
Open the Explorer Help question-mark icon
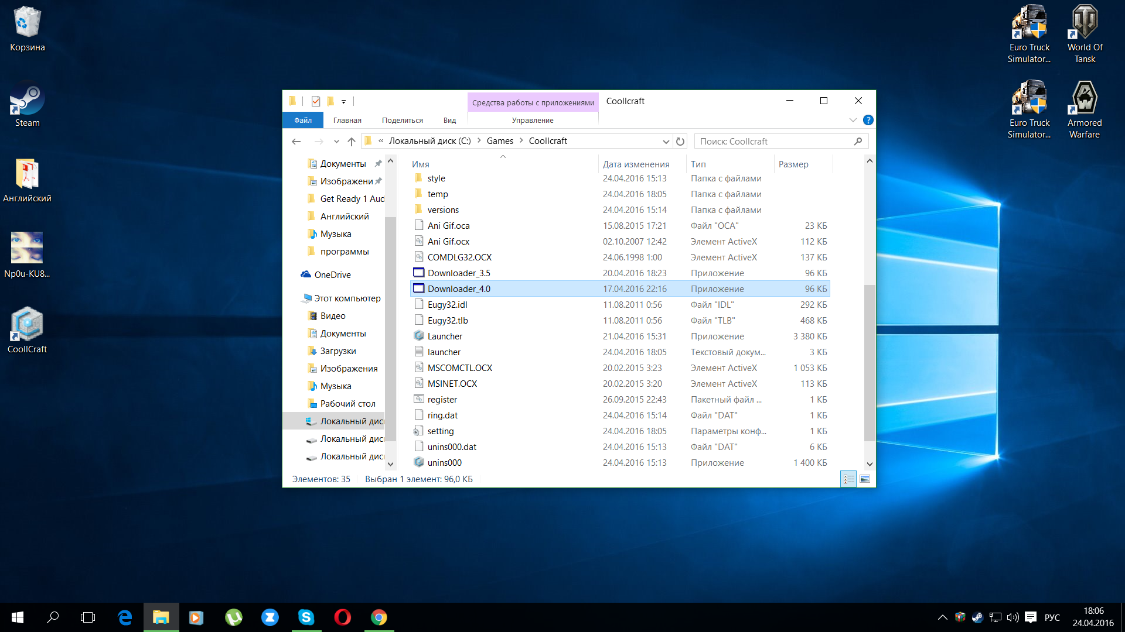pos(868,120)
